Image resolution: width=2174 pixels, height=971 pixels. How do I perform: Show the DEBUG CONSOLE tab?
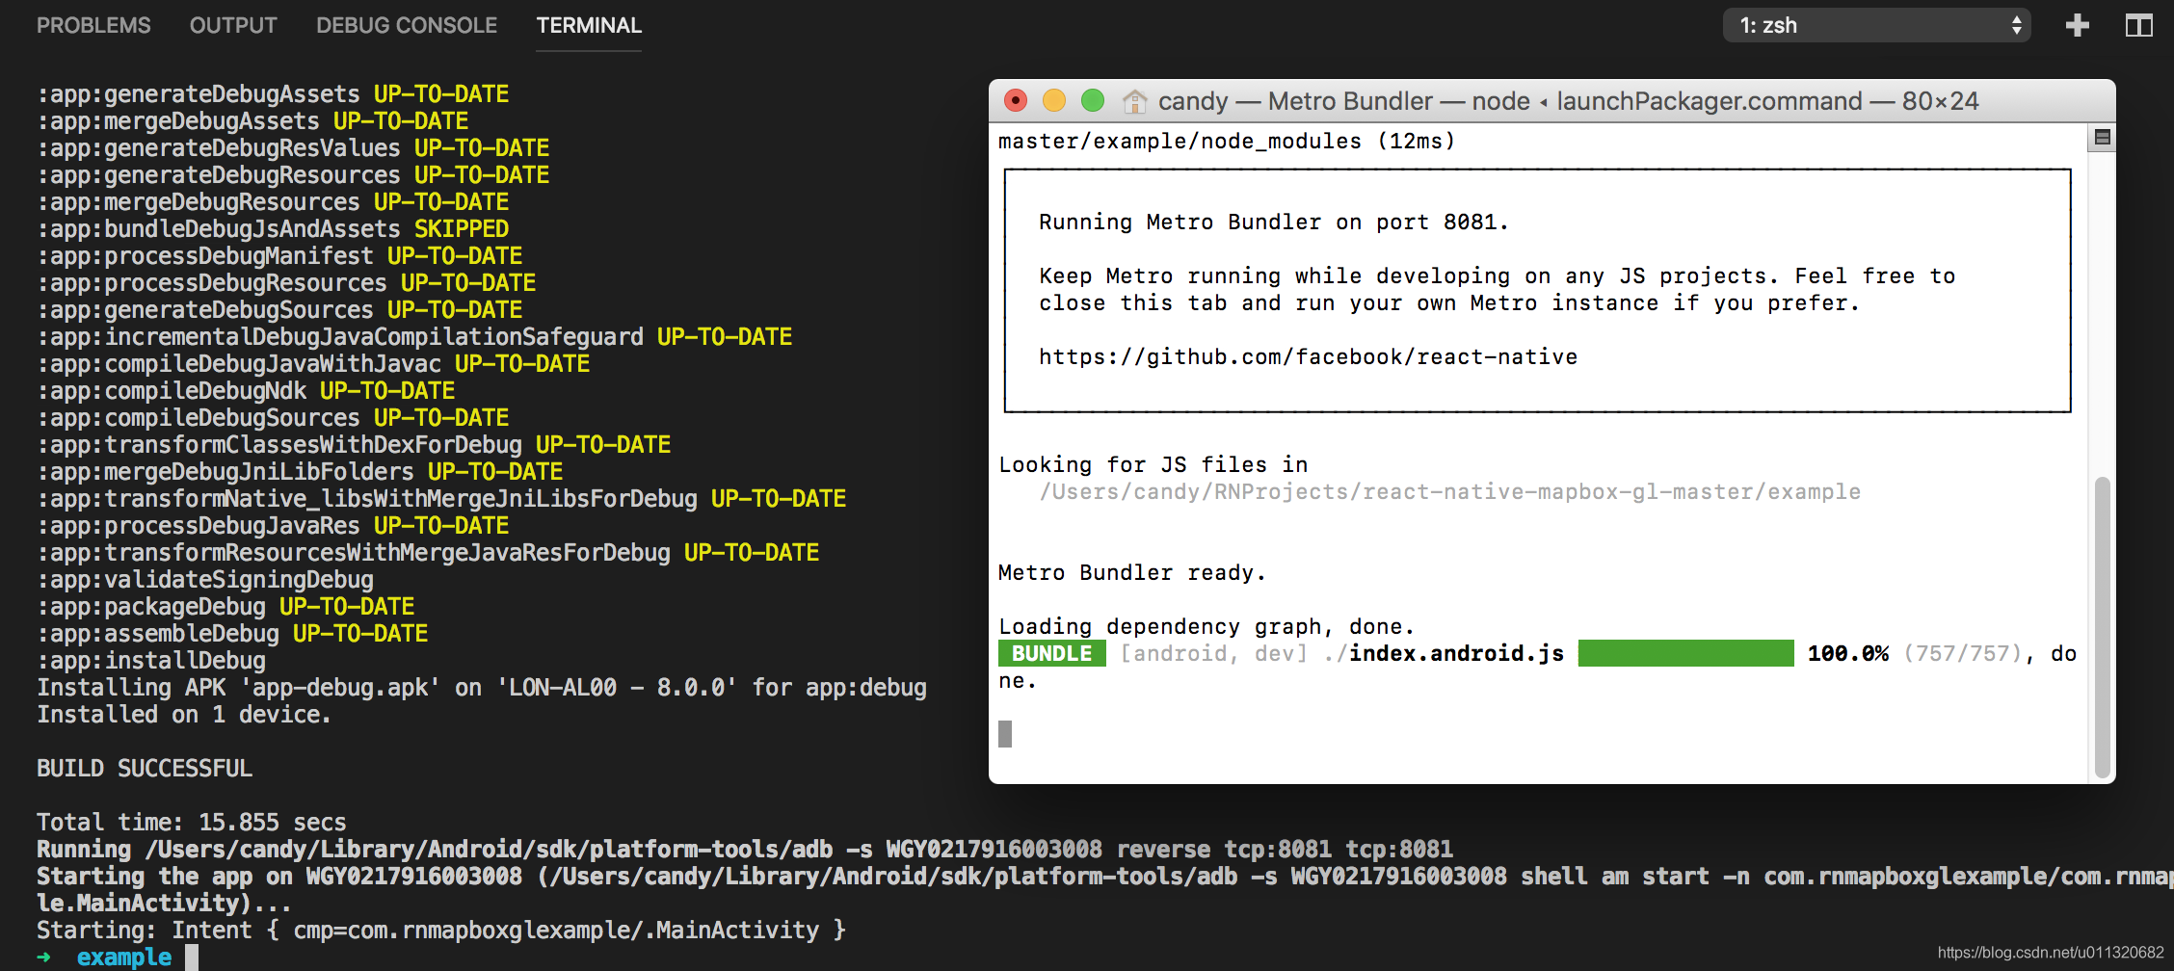407,26
